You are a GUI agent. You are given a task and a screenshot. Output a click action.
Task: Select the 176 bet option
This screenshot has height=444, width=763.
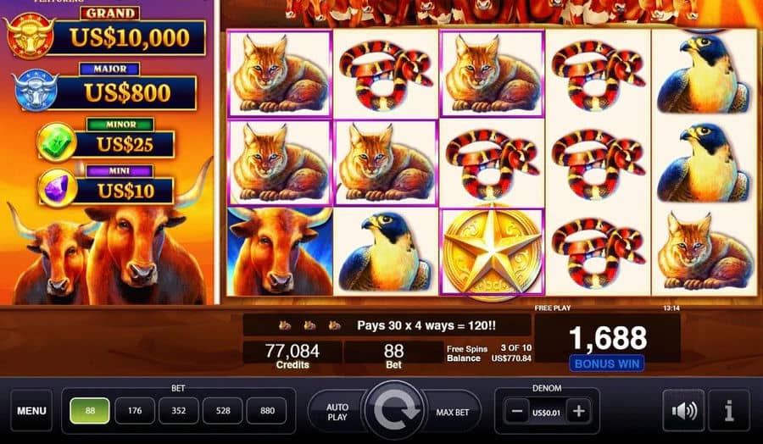point(135,410)
